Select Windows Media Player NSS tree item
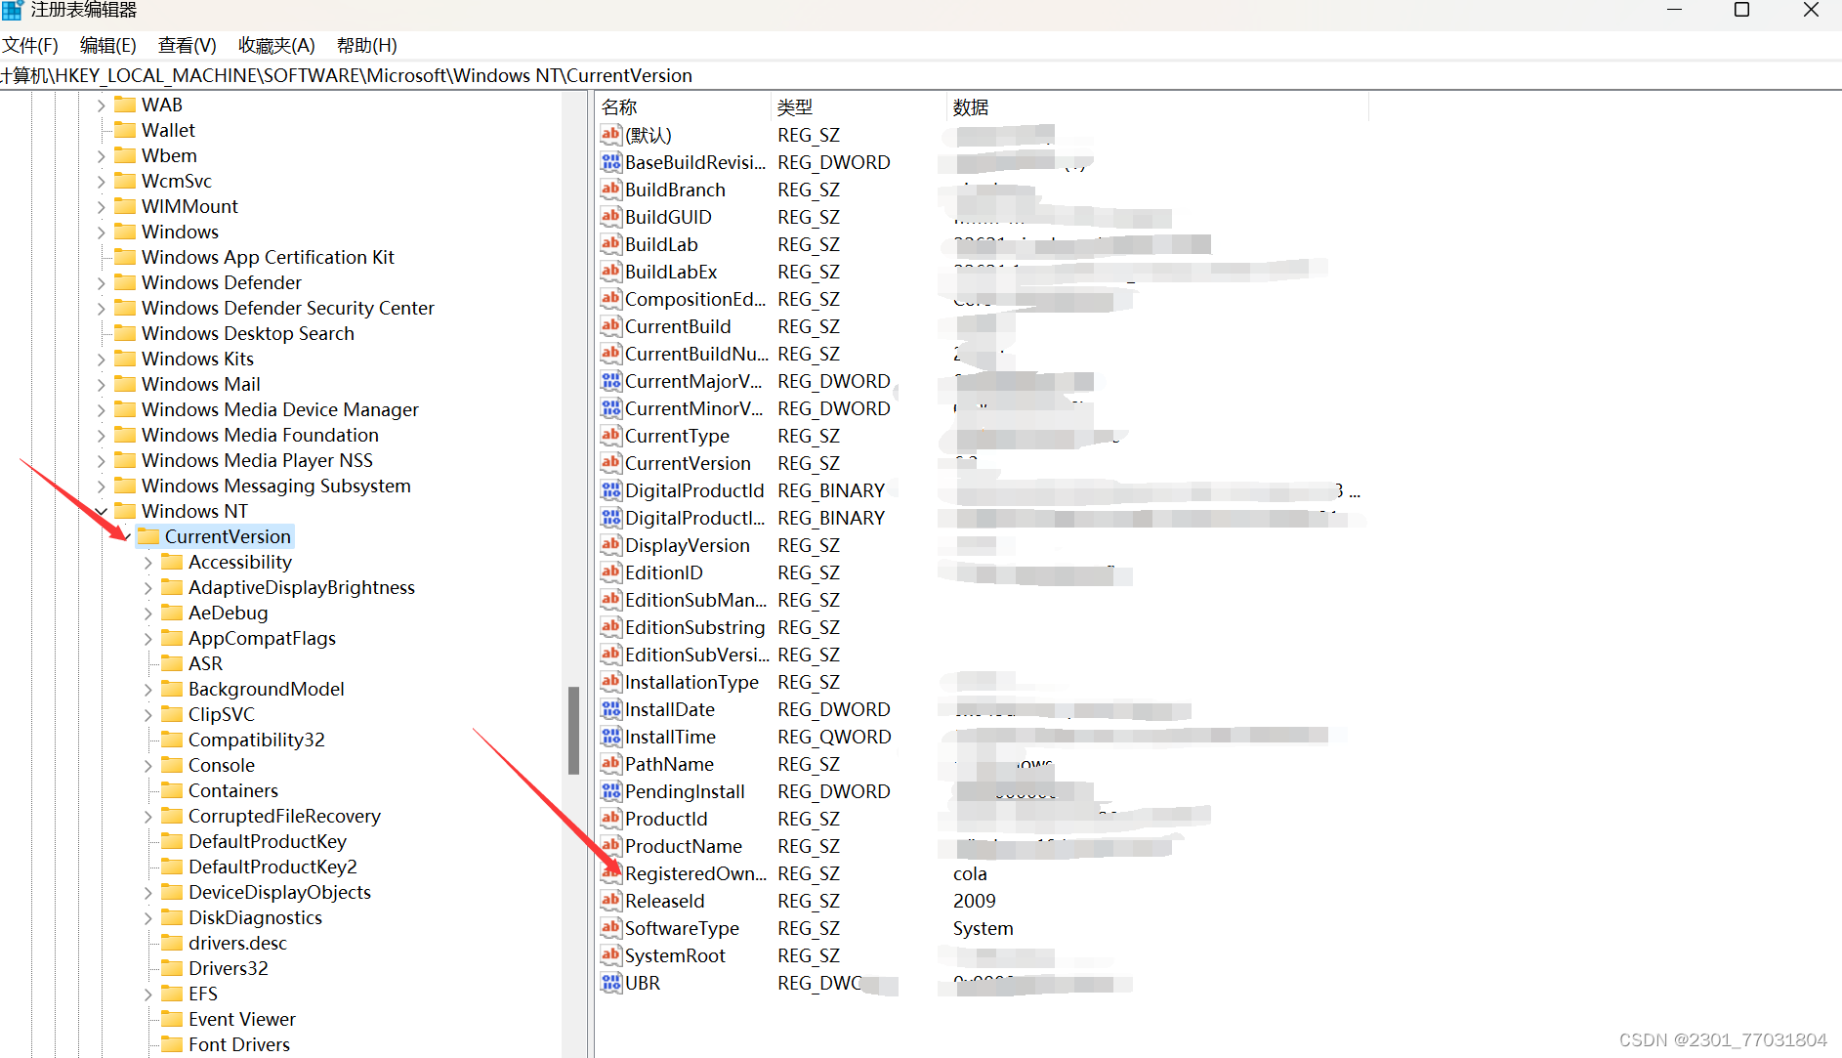Screen dimensions: 1842x1058 [257, 460]
